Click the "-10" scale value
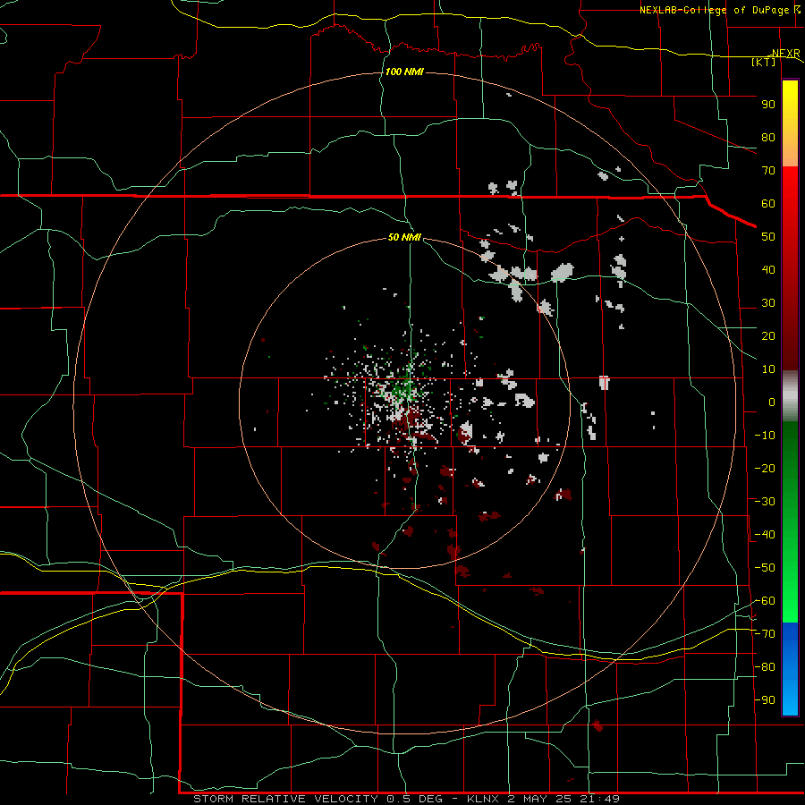Screen dimensions: 805x805 point(765,436)
